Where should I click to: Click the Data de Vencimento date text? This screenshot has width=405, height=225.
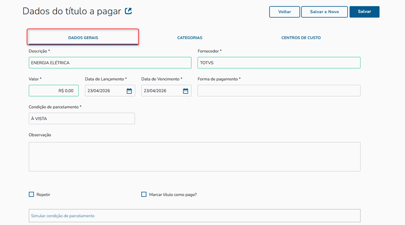pyautogui.click(x=155, y=91)
